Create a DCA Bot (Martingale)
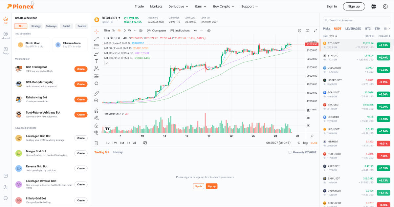394x207 pixels. [81, 84]
